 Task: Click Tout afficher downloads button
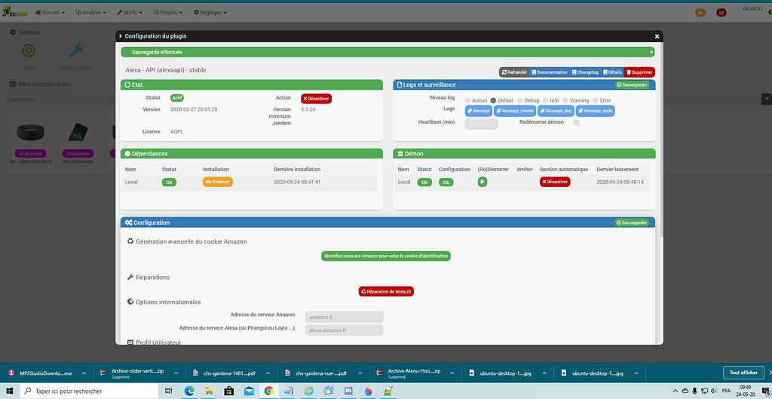tap(743, 373)
